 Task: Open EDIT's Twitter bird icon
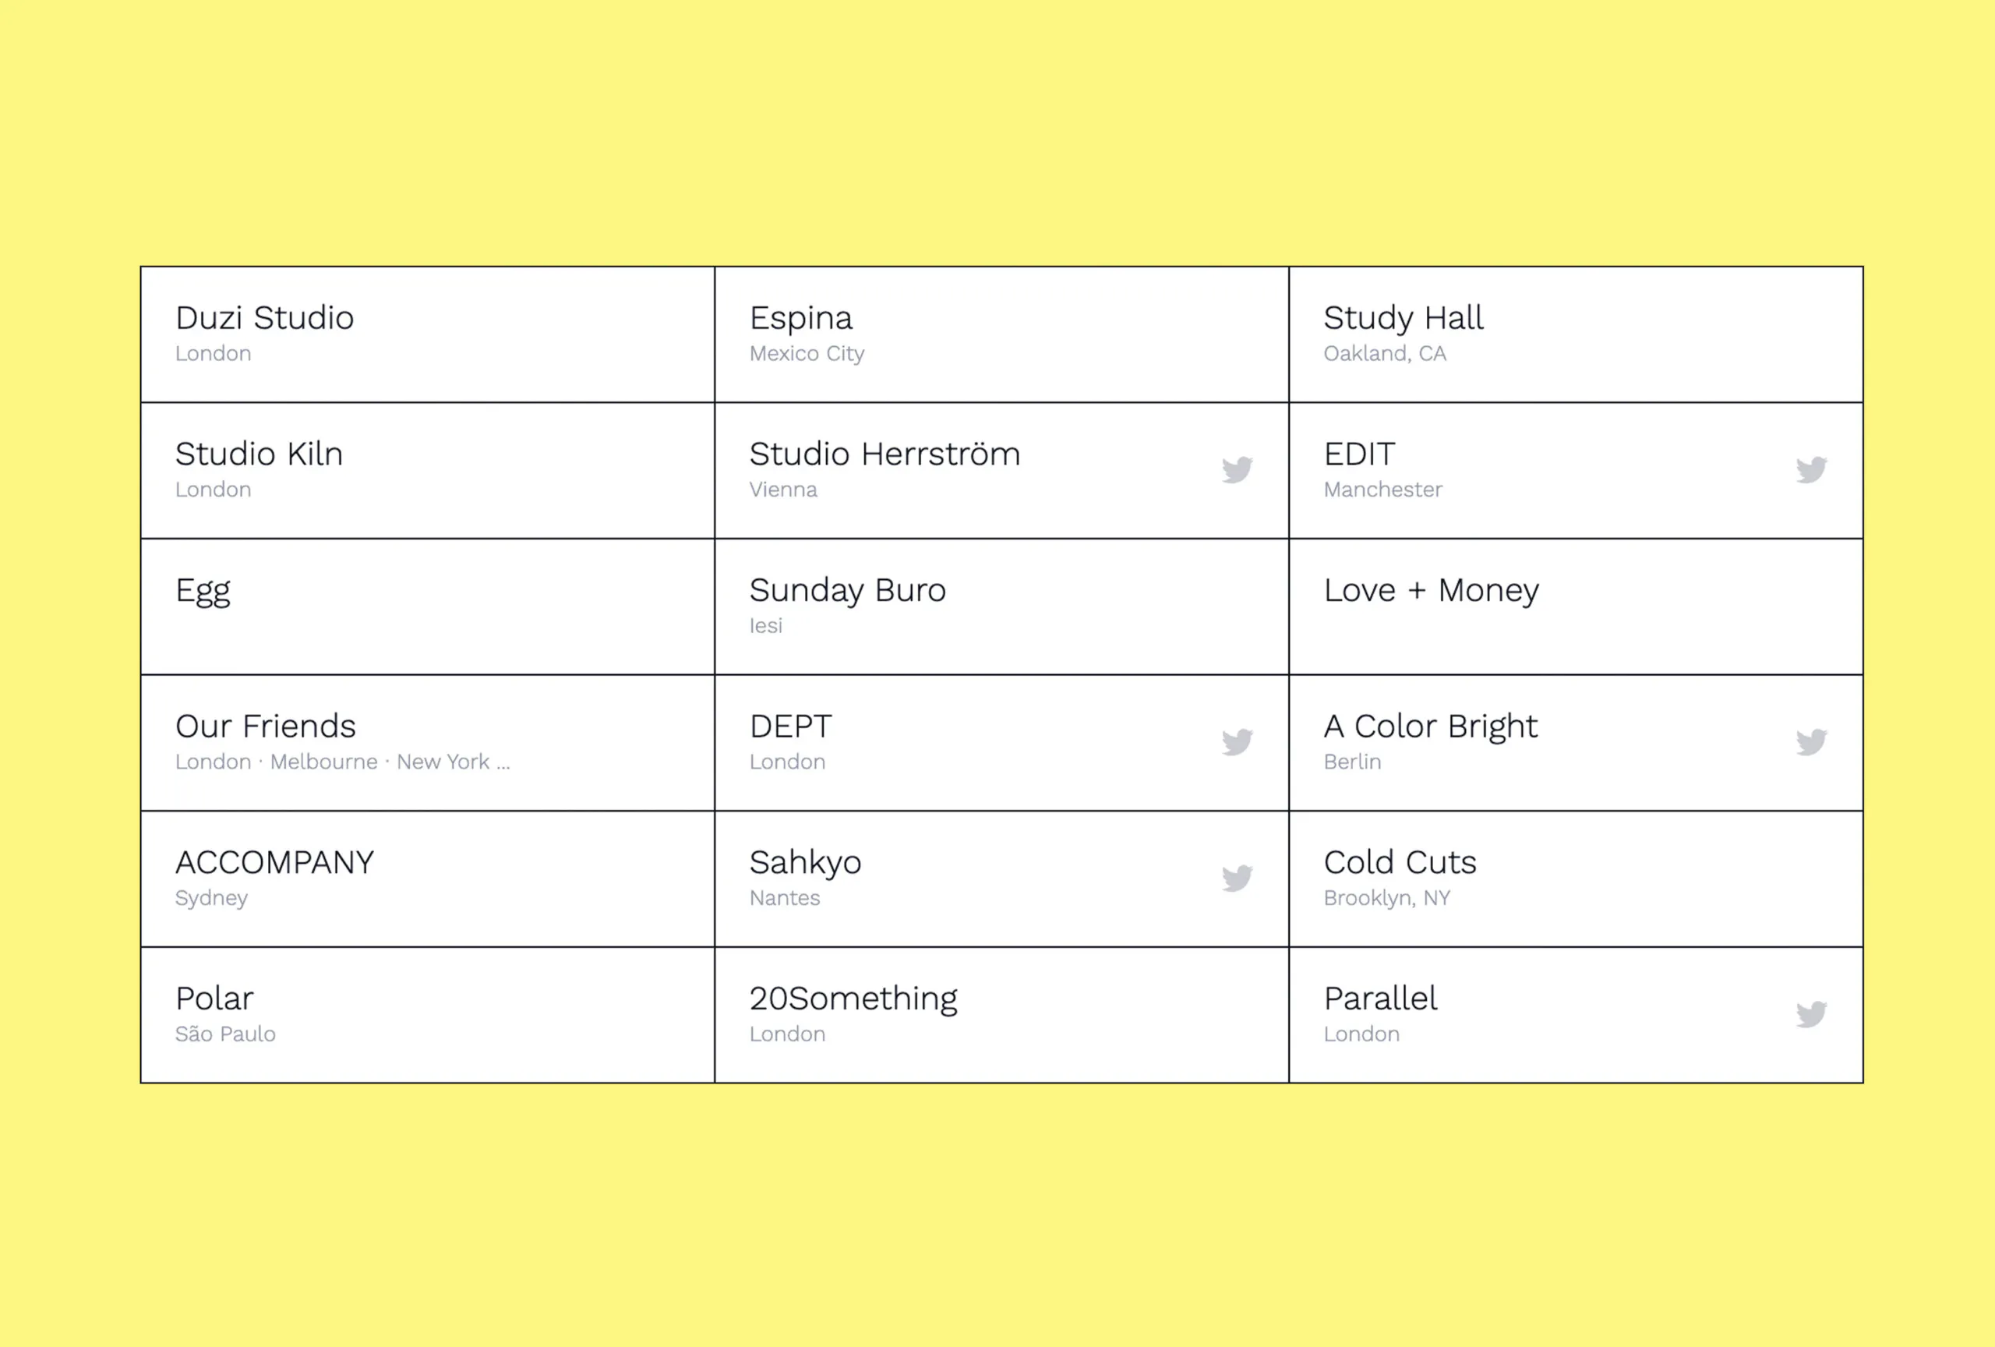(x=1811, y=469)
